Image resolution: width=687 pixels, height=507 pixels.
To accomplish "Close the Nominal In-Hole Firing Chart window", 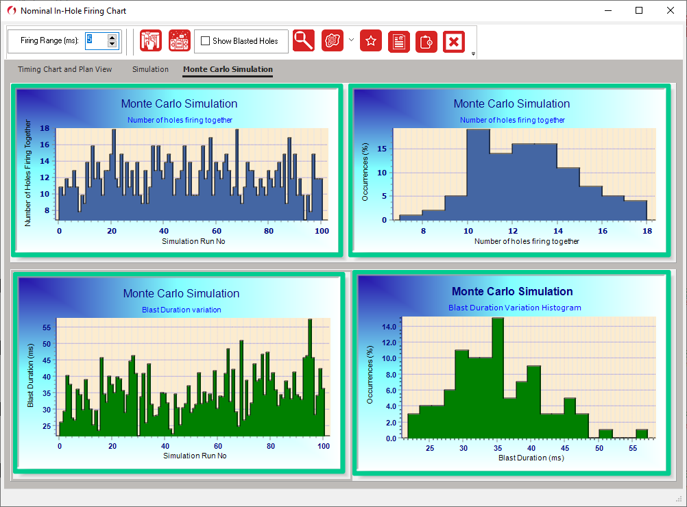I will [671, 10].
